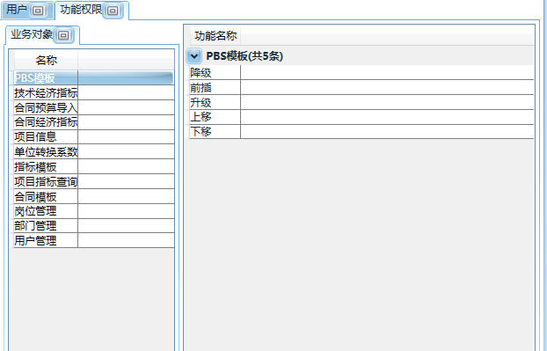
Task: Select the 合同经济指标 row
Action: [x=93, y=122]
